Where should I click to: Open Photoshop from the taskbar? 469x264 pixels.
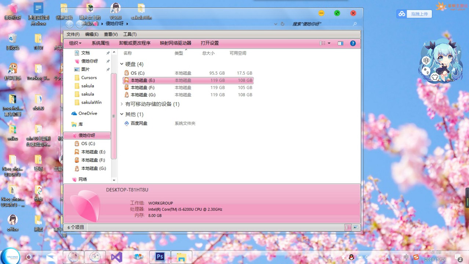160,257
